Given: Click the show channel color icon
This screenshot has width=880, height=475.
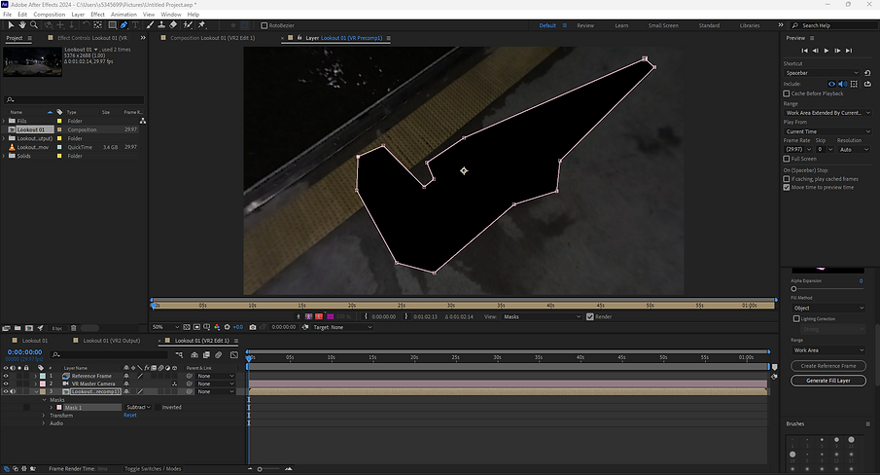Looking at the screenshot, I should (x=217, y=327).
